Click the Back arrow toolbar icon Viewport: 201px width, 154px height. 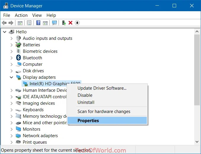4,23
